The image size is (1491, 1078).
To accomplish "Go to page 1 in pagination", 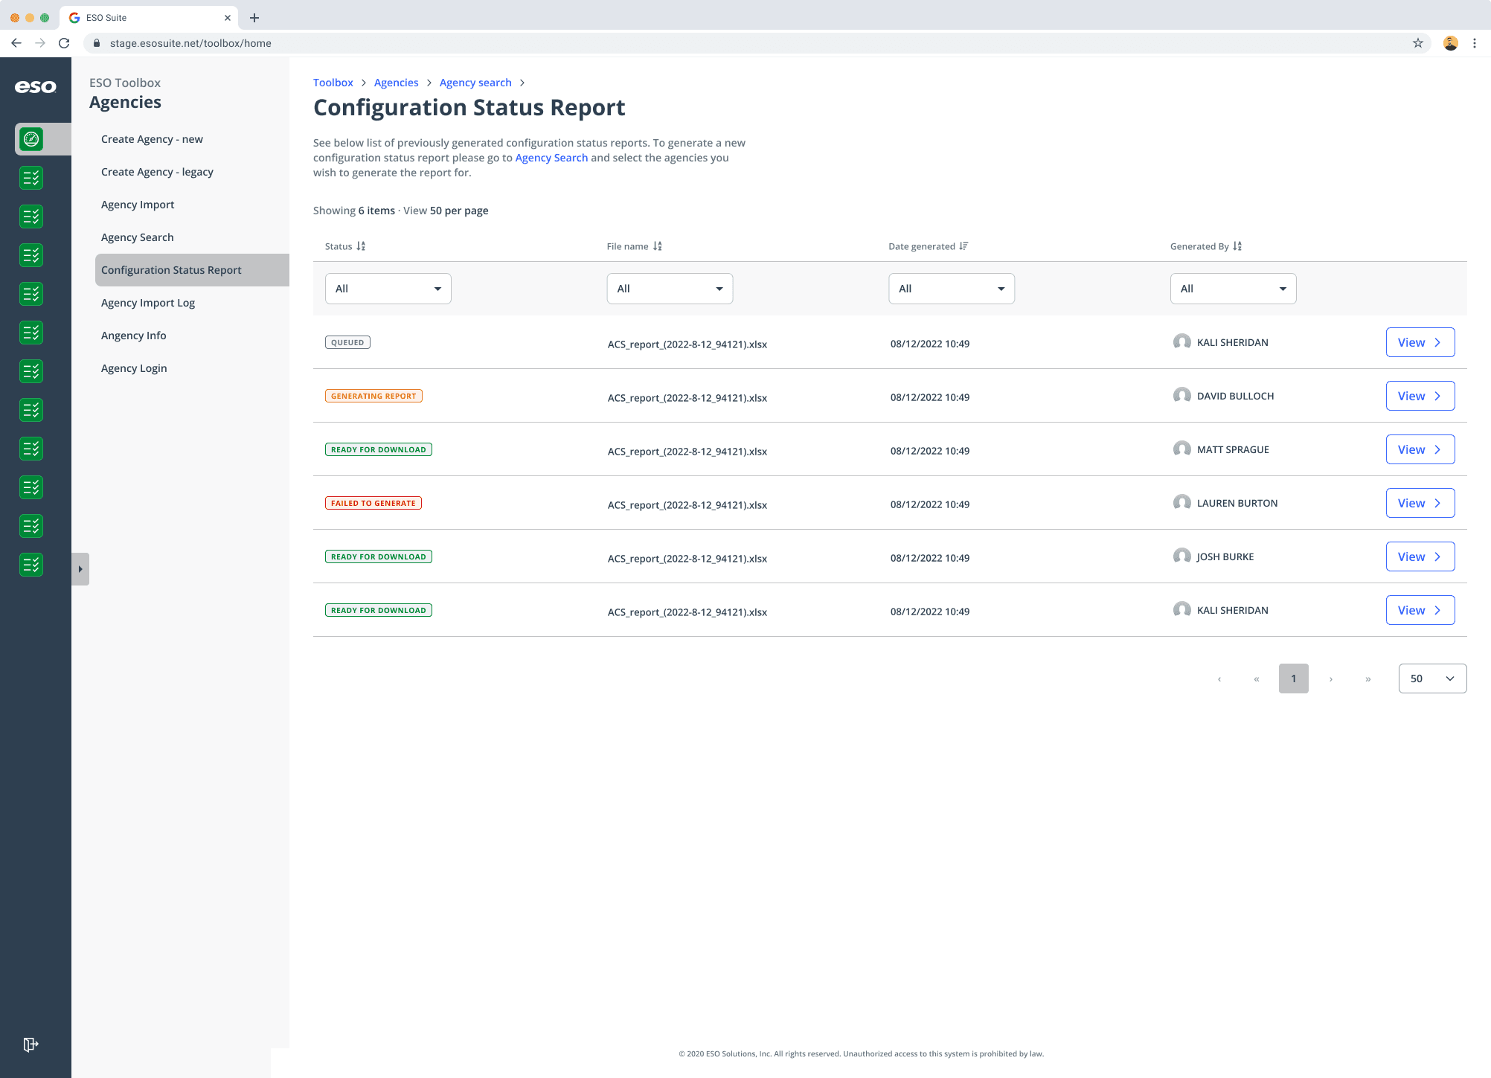I will click(x=1293, y=678).
